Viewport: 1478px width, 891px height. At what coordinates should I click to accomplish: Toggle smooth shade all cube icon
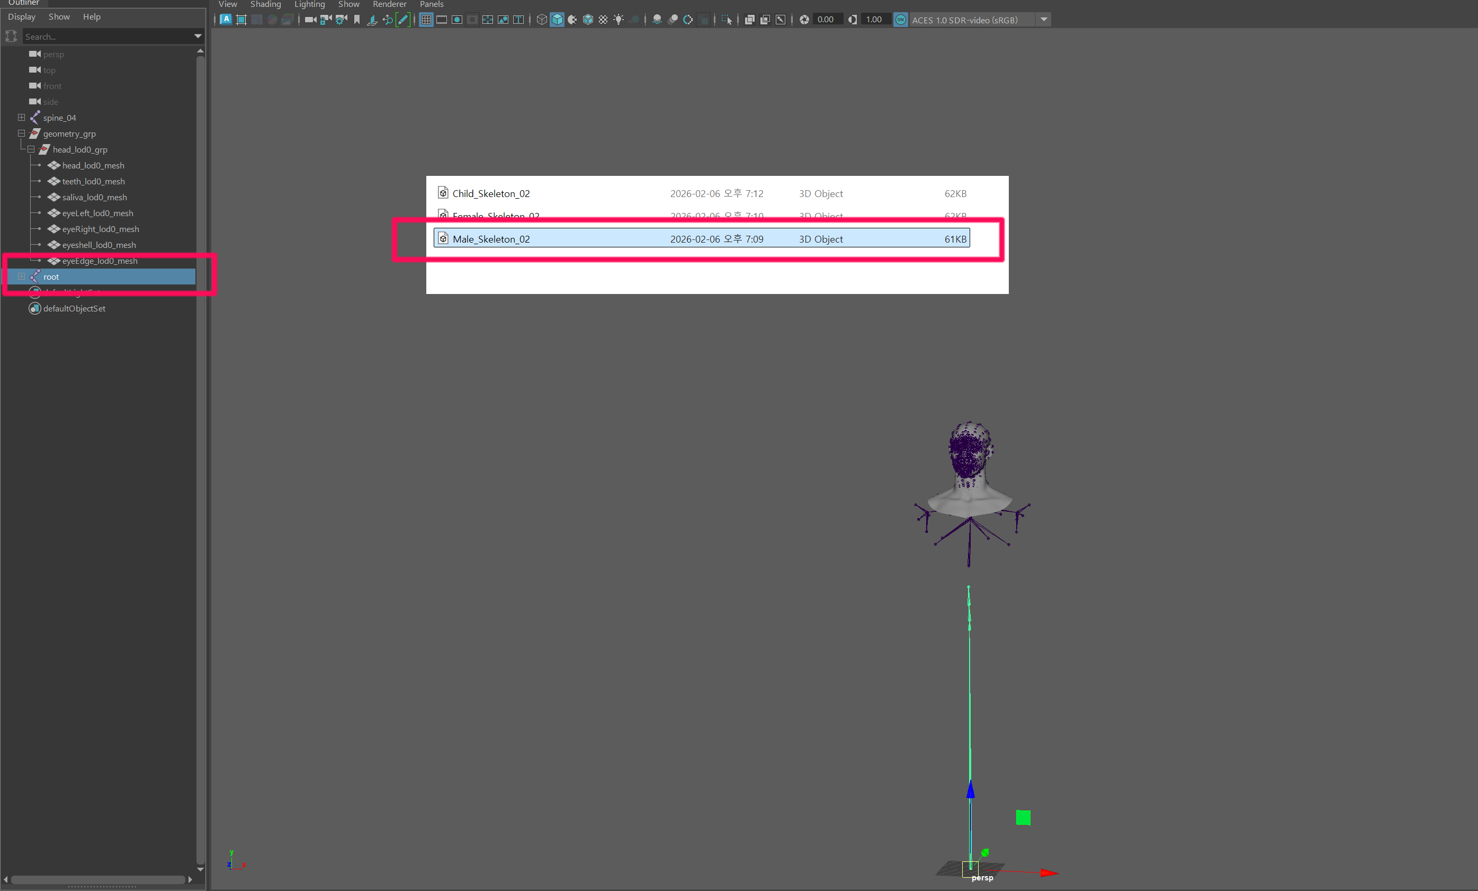click(557, 20)
